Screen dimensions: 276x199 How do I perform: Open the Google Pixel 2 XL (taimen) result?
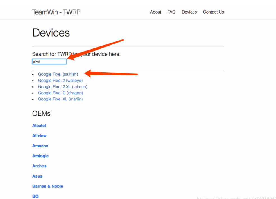click(x=62, y=87)
